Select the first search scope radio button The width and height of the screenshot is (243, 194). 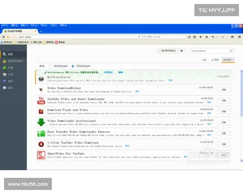click(51, 65)
